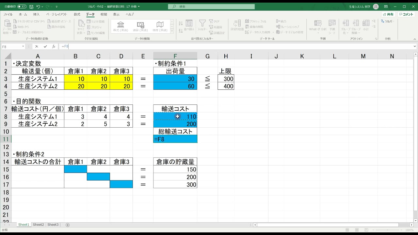Click the コメント button
The image size is (418, 235).
point(406,14)
